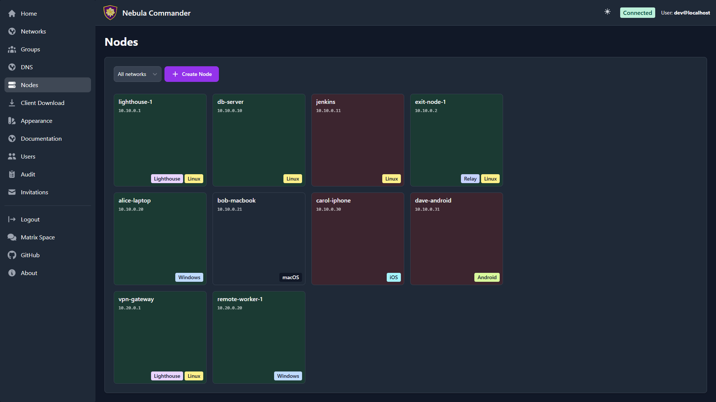Click the Lighthouse tag on vpn-gateway
Viewport: 716px width, 402px height.
tap(167, 376)
